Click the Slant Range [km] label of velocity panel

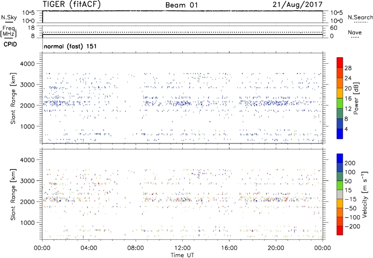pos(13,194)
